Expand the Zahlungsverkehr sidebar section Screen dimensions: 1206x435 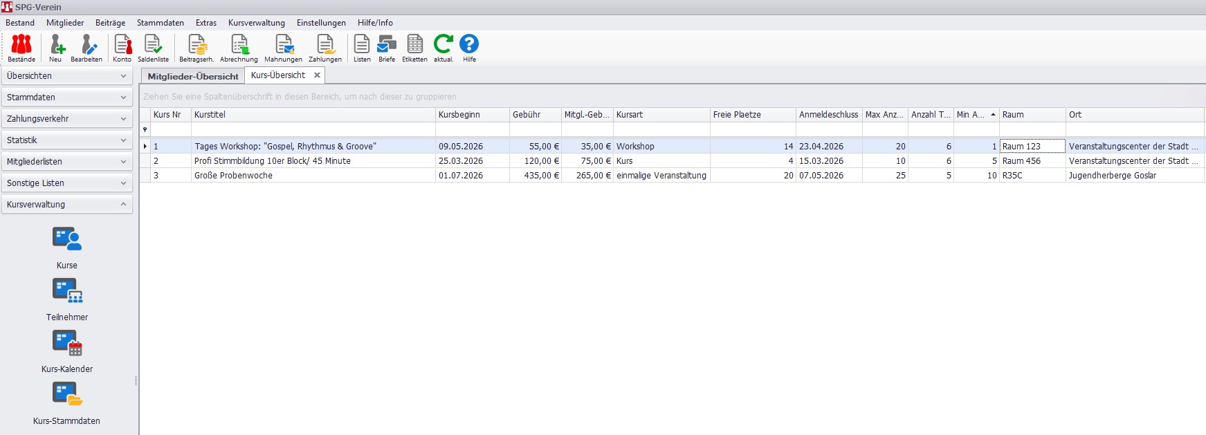[66, 119]
